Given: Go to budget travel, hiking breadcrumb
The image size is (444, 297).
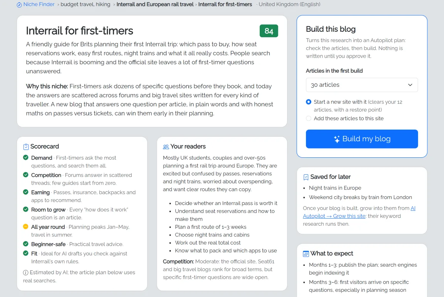Looking at the screenshot, I should click(85, 4).
